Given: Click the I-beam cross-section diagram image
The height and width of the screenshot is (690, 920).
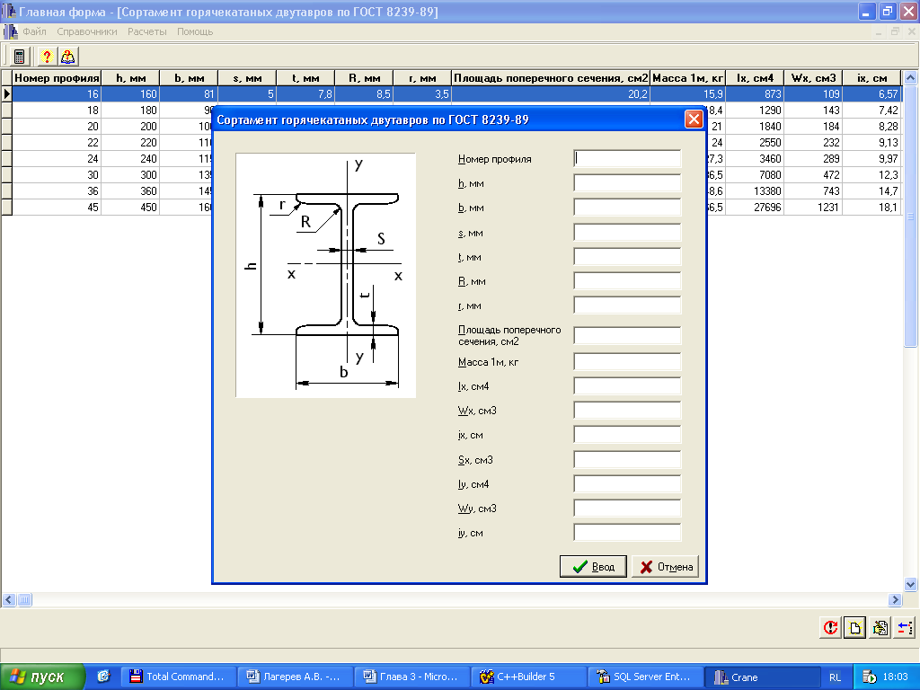Looking at the screenshot, I should point(325,275).
